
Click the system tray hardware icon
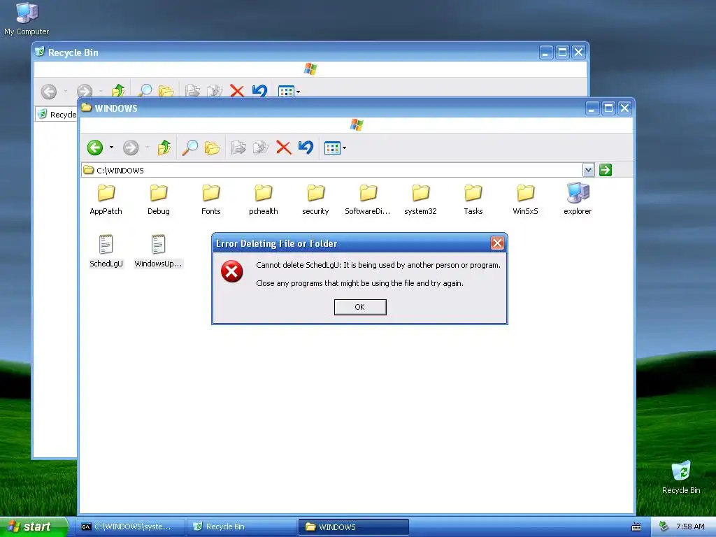pyautogui.click(x=664, y=527)
